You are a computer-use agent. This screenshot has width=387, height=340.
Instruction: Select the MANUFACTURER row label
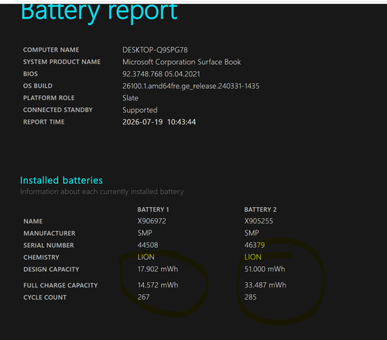point(50,233)
